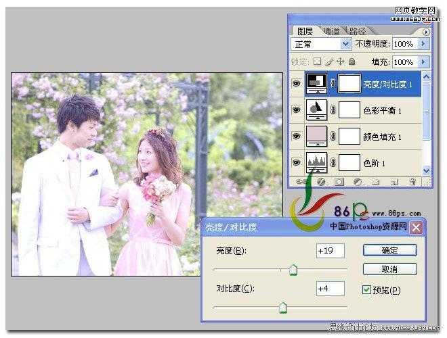This screenshot has width=447, height=338.
Task: Click the wedding photo on the canvas
Action: pos(147,174)
